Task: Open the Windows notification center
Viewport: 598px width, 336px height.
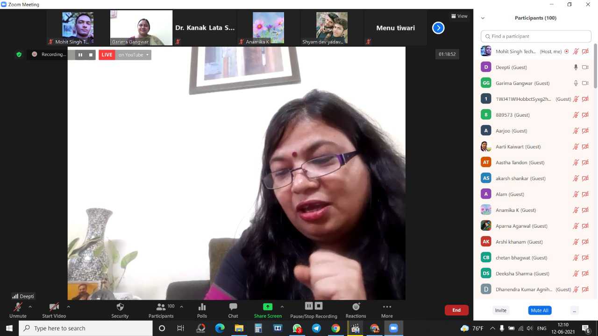Action: [x=586, y=328]
